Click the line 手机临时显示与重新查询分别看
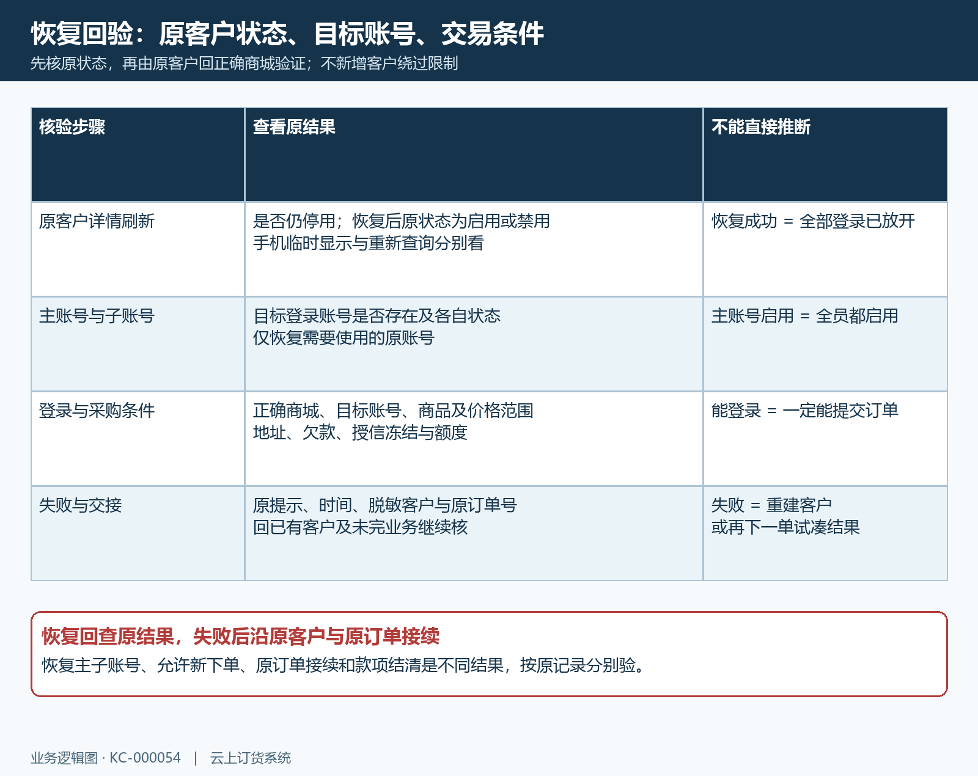 click(x=369, y=243)
